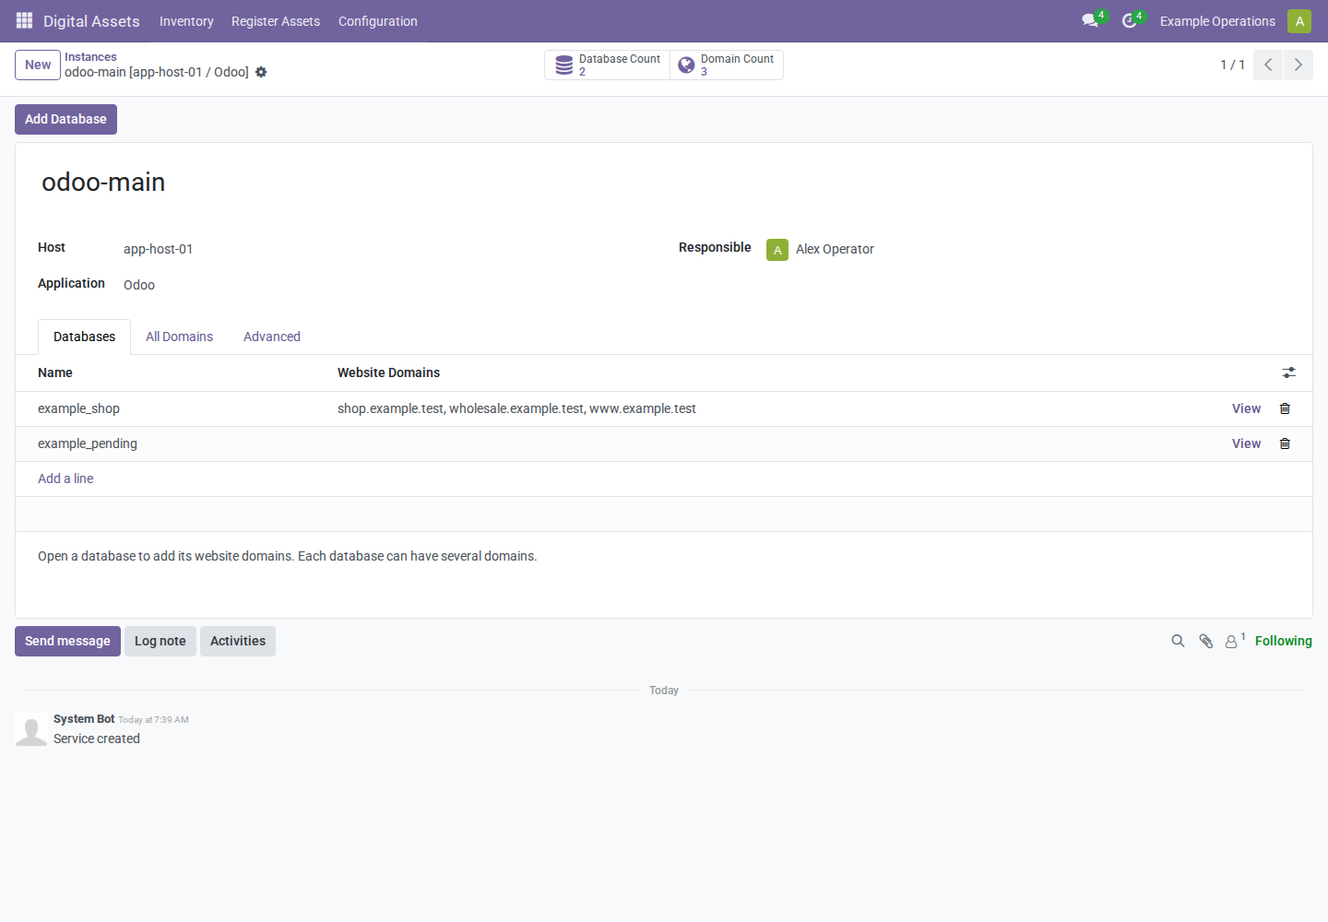
Task: Click Website Domains column header
Action: (x=388, y=372)
